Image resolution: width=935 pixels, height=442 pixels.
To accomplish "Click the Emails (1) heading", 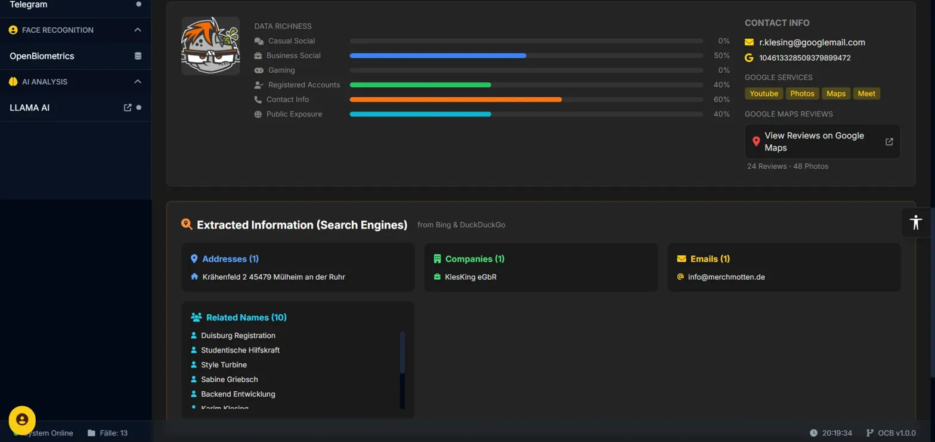I will [710, 259].
